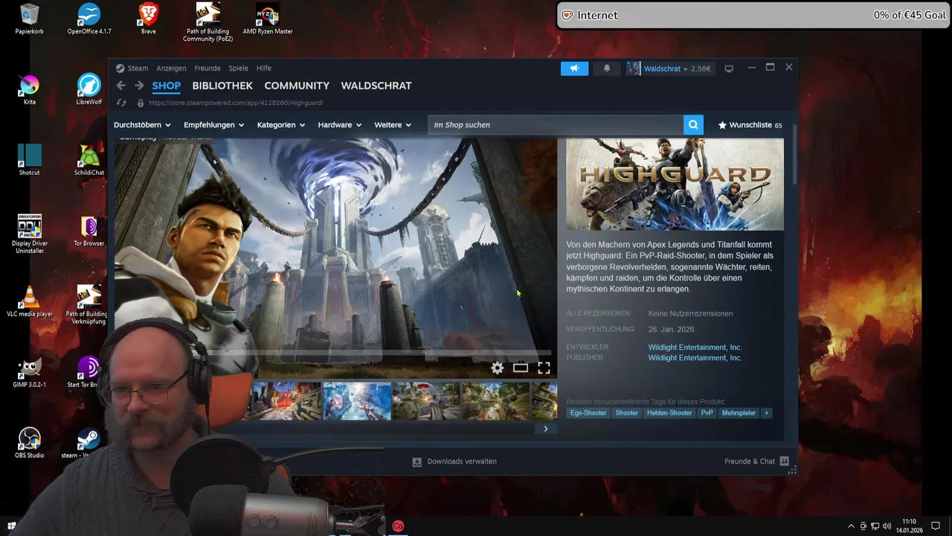
Task: Expand the Empfehlungen dropdown
Action: coord(214,125)
